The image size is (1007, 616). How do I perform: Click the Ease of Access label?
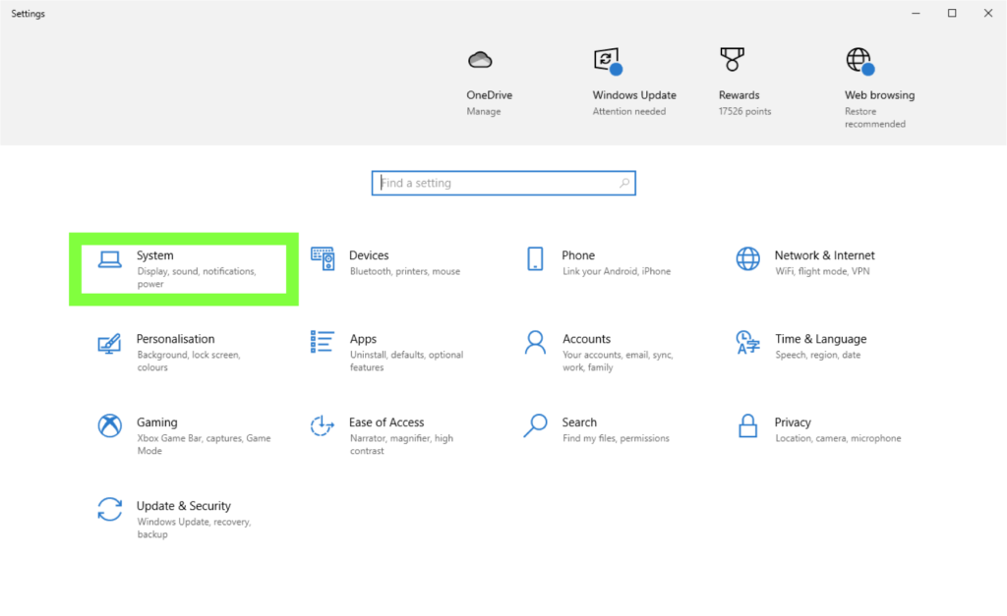point(386,422)
